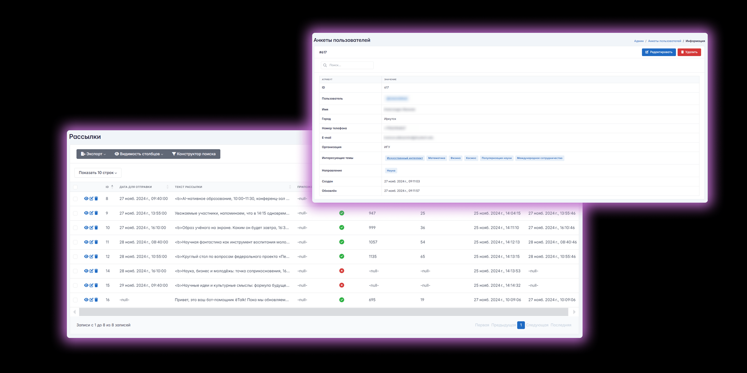Click the edit pencil icon for row 9
This screenshot has width=747, height=373.
(91, 213)
